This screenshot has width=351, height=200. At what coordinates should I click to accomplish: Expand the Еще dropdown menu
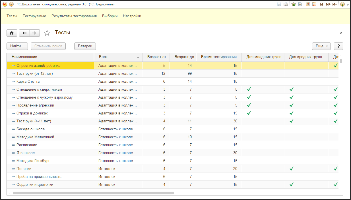click(321, 46)
